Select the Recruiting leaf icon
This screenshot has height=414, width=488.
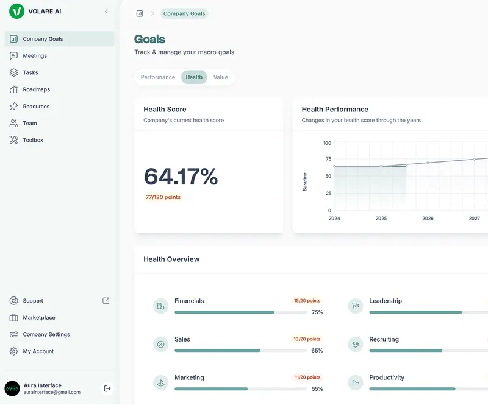click(355, 344)
